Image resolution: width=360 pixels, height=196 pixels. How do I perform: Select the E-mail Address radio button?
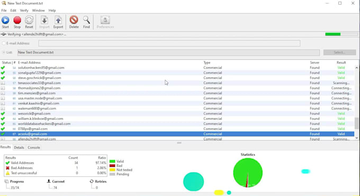tap(4, 43)
